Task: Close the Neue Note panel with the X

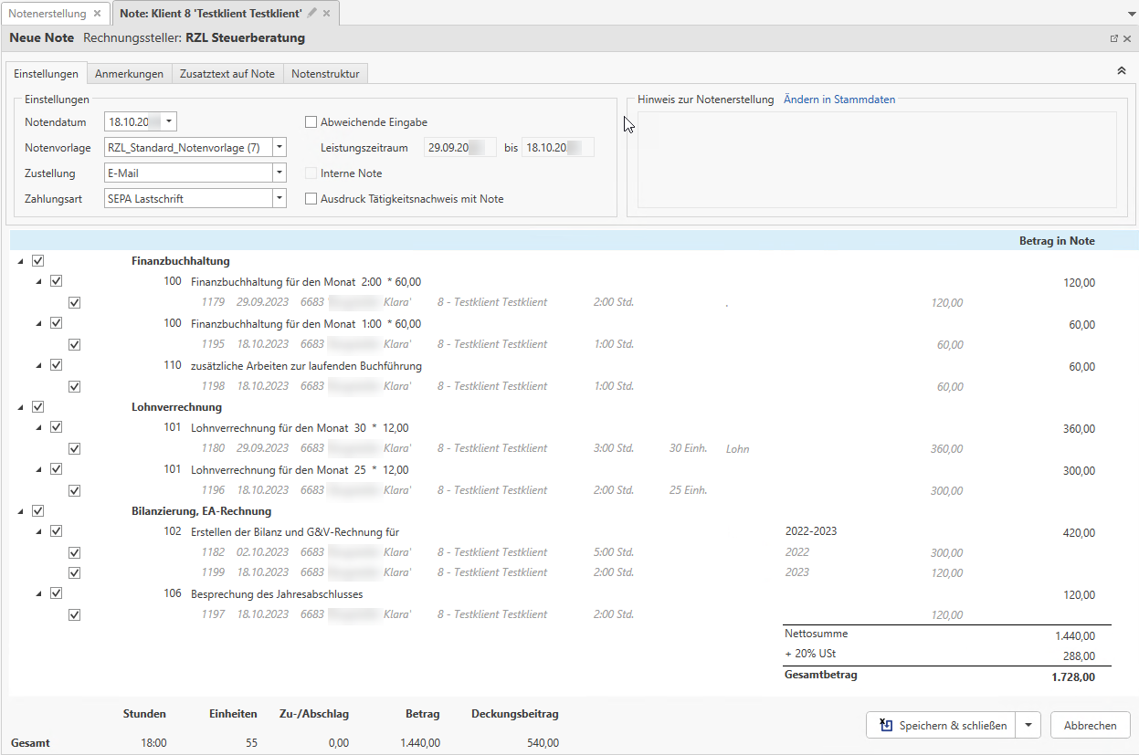Action: click(1127, 38)
